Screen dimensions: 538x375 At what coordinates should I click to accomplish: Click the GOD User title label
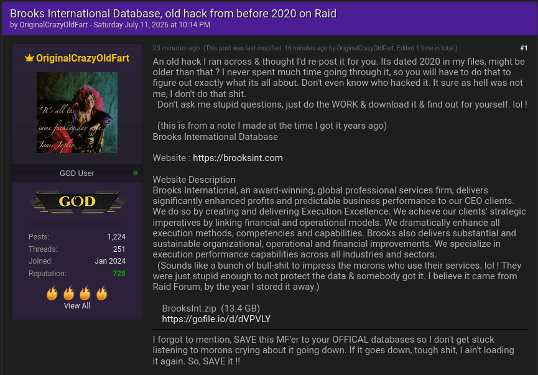point(77,174)
